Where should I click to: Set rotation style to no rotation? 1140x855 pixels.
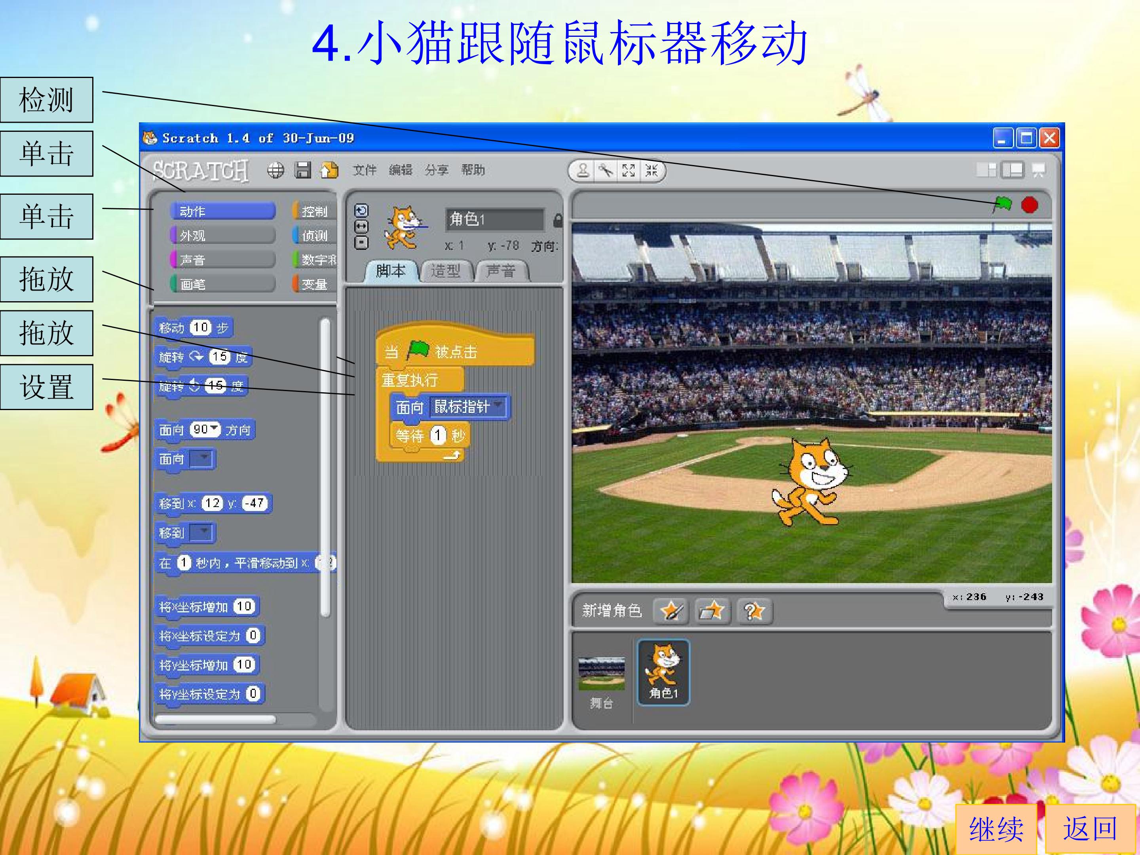pyautogui.click(x=362, y=242)
